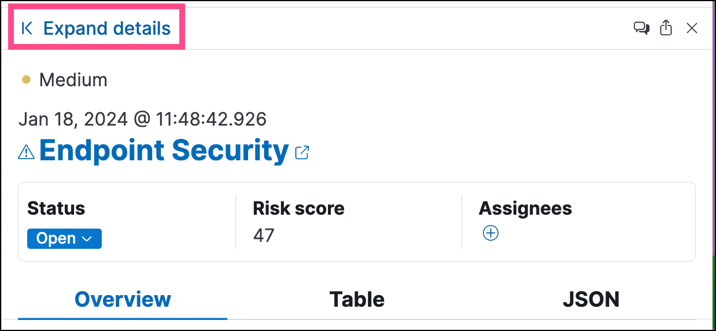Click the warning triangle icon by the rule title
Viewport: 716px width, 331px height.
coord(27,152)
